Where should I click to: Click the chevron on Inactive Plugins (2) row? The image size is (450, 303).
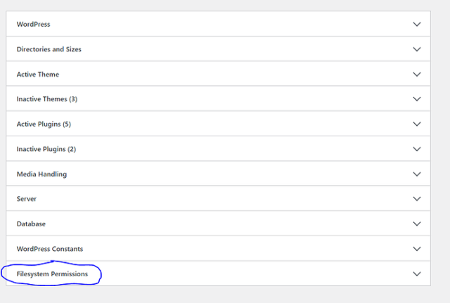pos(417,149)
